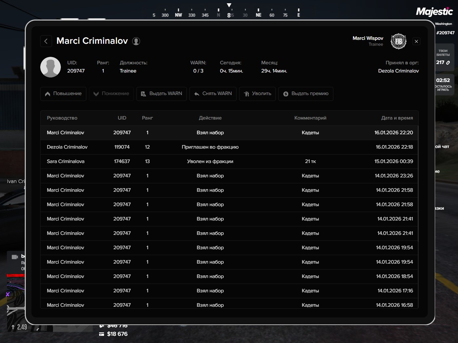Click the Приглашен во фракцию action cell
The image size is (458, 343).
[x=210, y=147]
